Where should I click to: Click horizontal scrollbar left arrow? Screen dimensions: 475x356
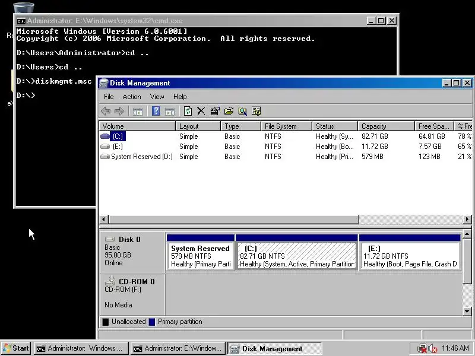point(104,219)
